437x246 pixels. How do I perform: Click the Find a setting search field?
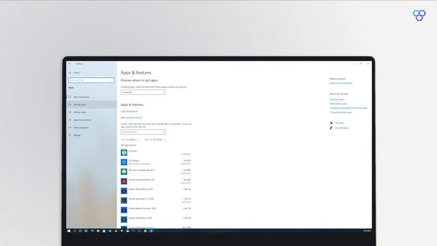(91, 80)
